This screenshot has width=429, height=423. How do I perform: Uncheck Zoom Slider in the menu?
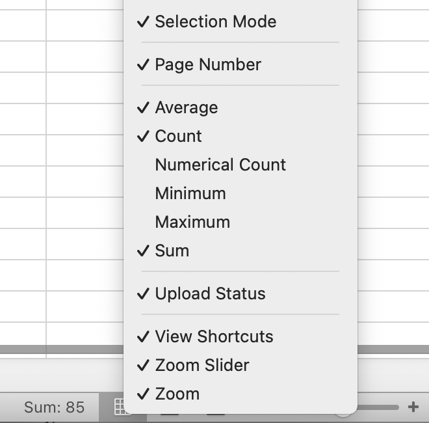(x=201, y=365)
